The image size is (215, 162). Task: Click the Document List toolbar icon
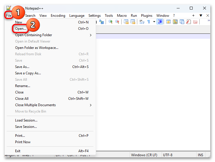coord(182,22)
